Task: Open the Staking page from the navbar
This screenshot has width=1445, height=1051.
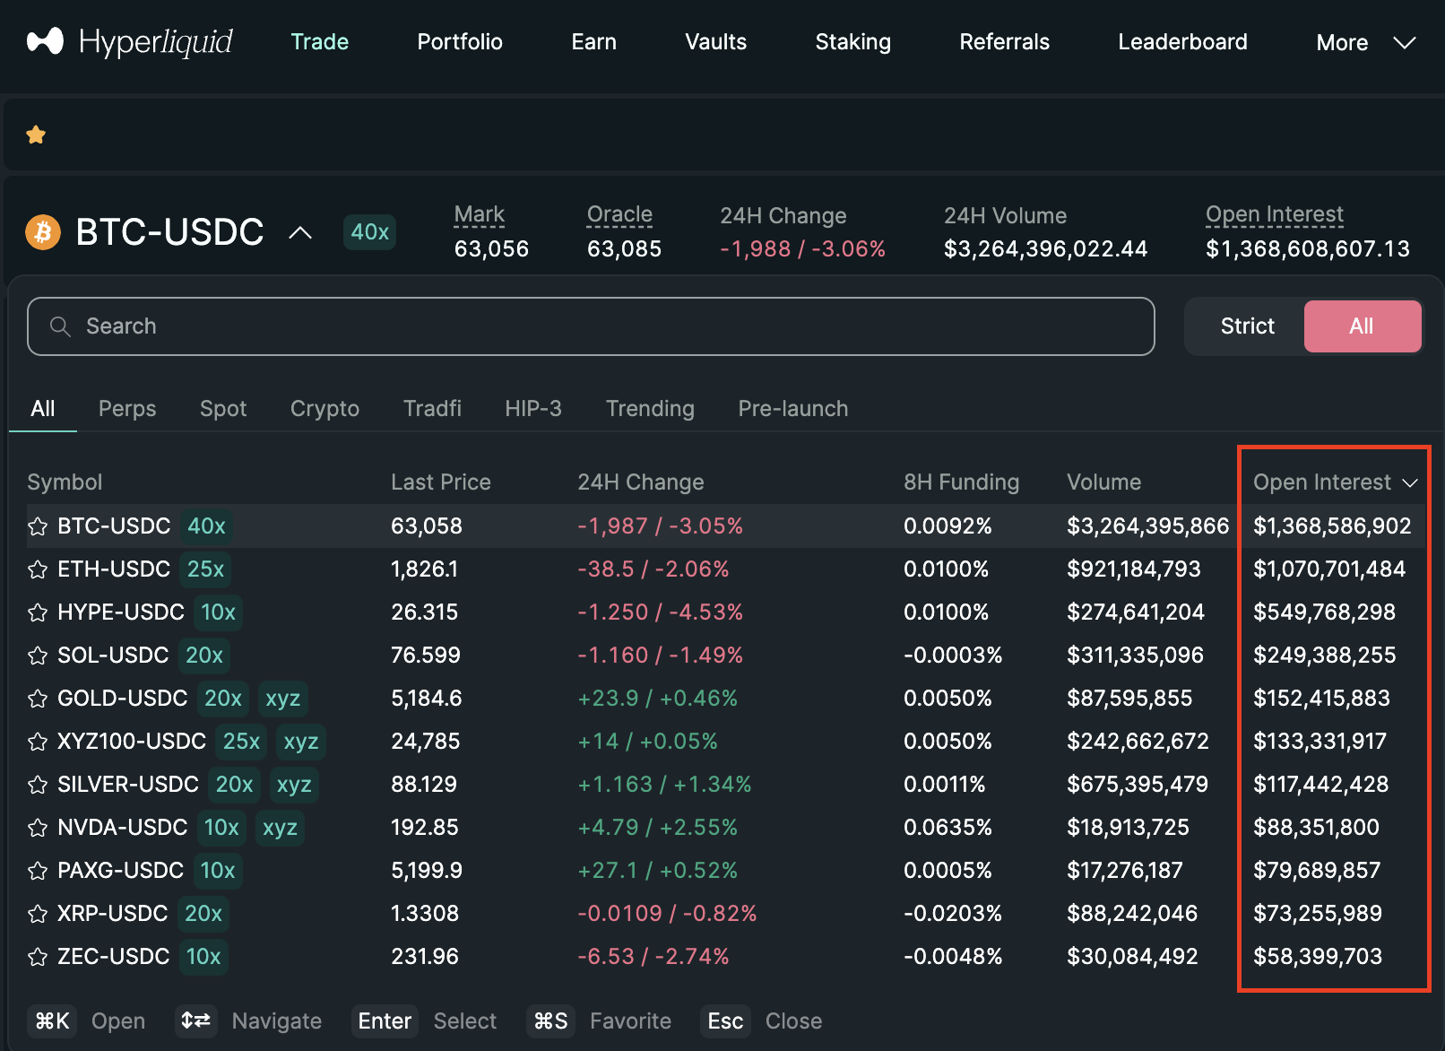Action: 852,41
